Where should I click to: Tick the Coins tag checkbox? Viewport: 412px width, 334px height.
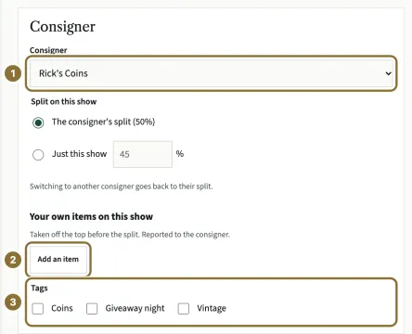38,308
